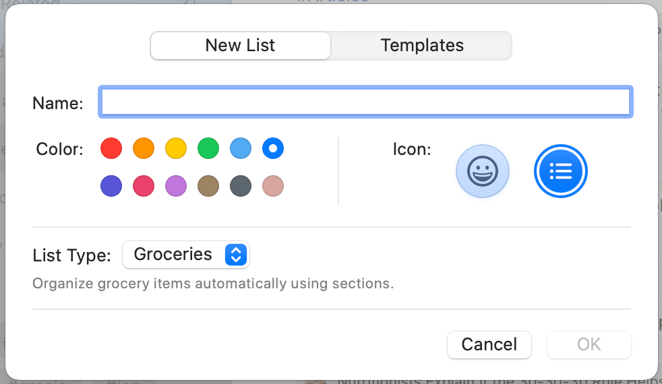Select the indigo color swatch
The image size is (662, 384).
point(111,186)
